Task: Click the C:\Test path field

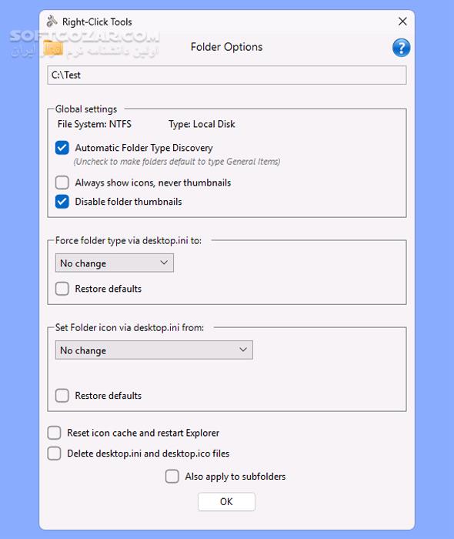Action: [227, 75]
